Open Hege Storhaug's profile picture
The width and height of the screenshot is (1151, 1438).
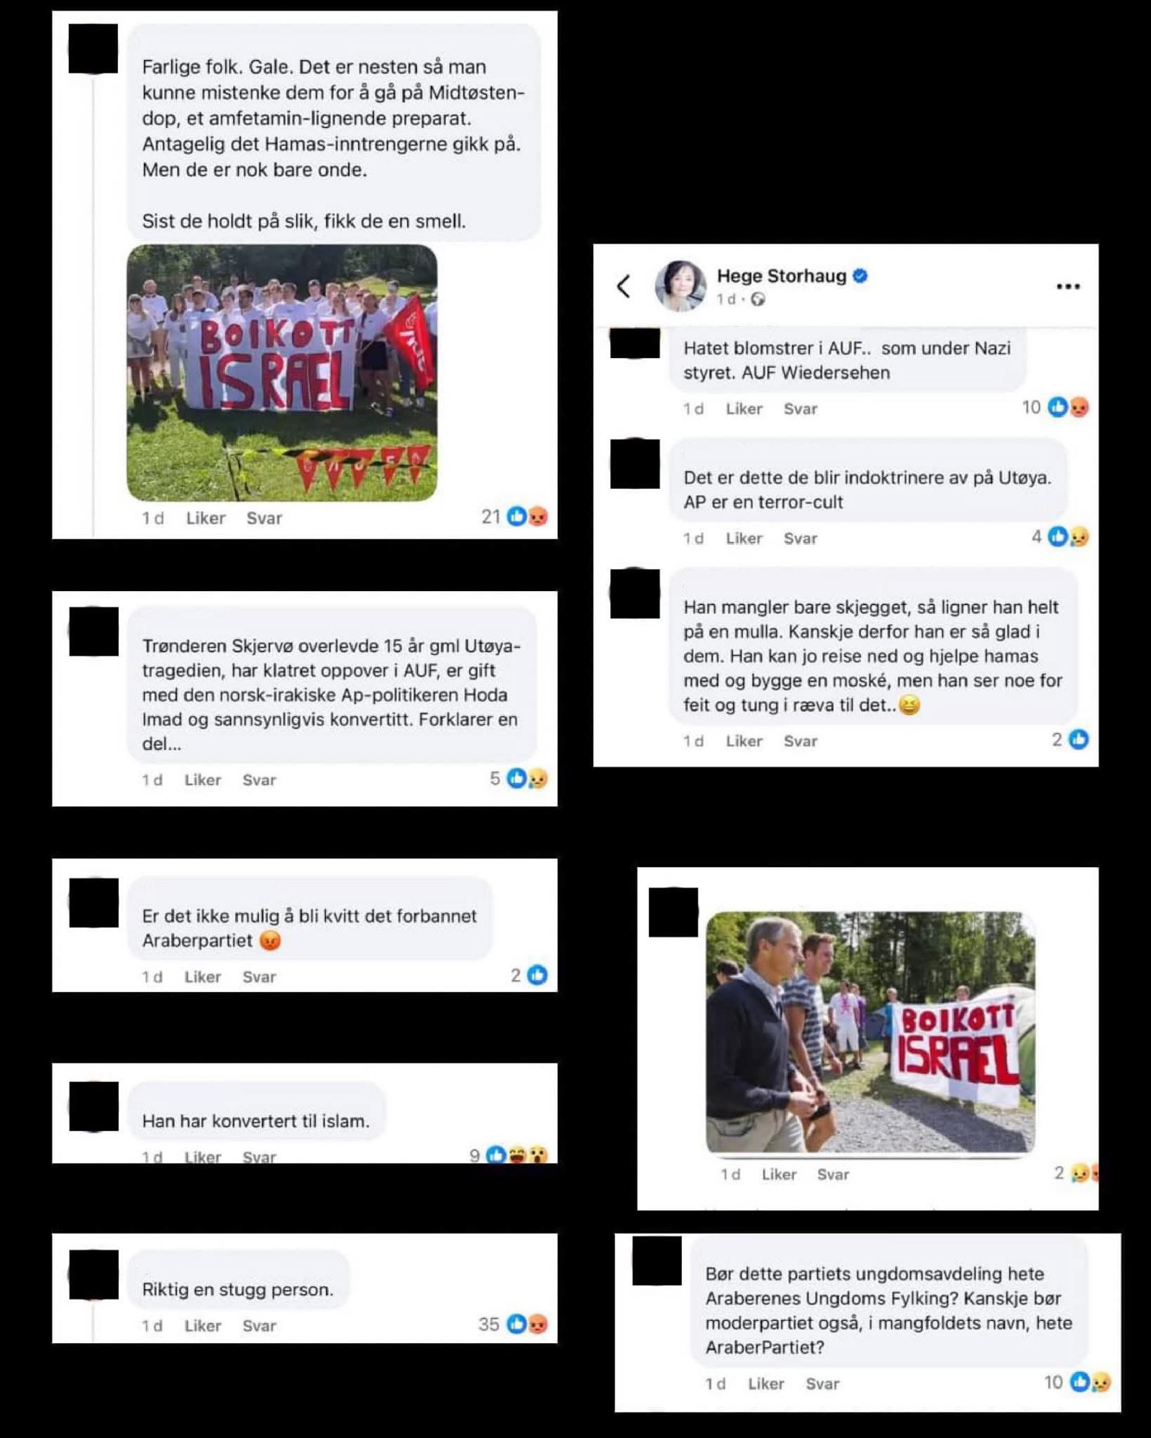click(x=680, y=285)
